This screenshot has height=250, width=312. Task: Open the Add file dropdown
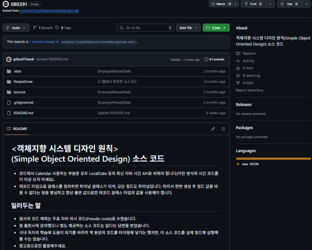[x=188, y=28]
